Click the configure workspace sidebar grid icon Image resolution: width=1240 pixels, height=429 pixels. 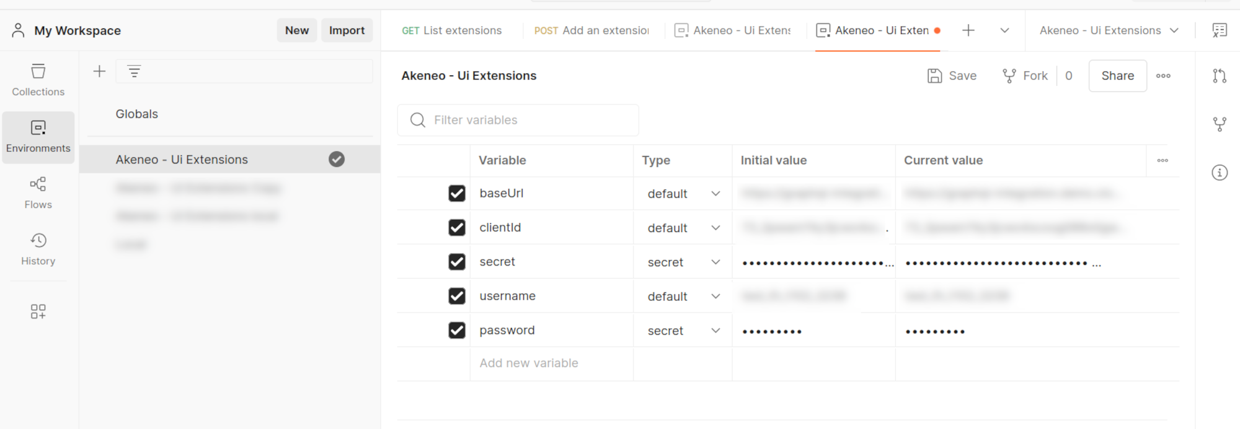coord(38,311)
